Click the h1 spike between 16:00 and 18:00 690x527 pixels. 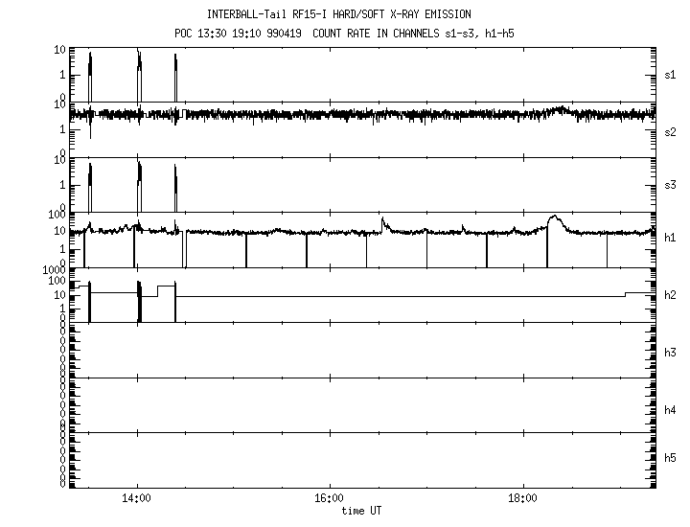tap(382, 222)
